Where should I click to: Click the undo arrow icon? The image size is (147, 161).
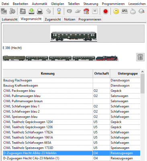pos(49,11)
